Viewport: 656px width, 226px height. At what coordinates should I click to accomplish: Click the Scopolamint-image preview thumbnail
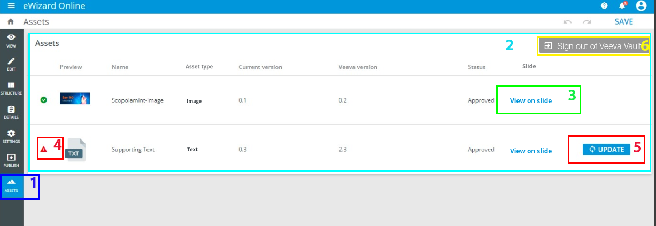(74, 99)
